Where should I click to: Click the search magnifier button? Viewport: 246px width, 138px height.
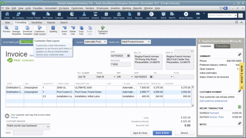pos(240,15)
